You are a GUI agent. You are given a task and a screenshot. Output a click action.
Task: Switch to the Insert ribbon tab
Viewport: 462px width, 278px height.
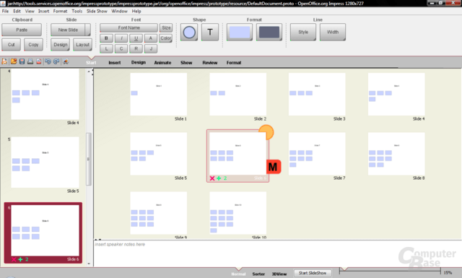[115, 63]
